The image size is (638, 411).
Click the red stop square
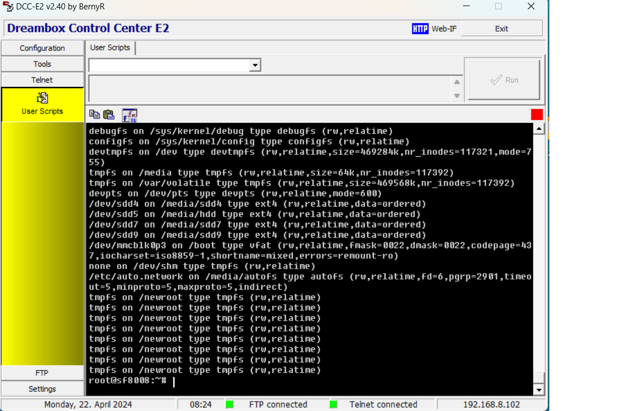point(537,115)
